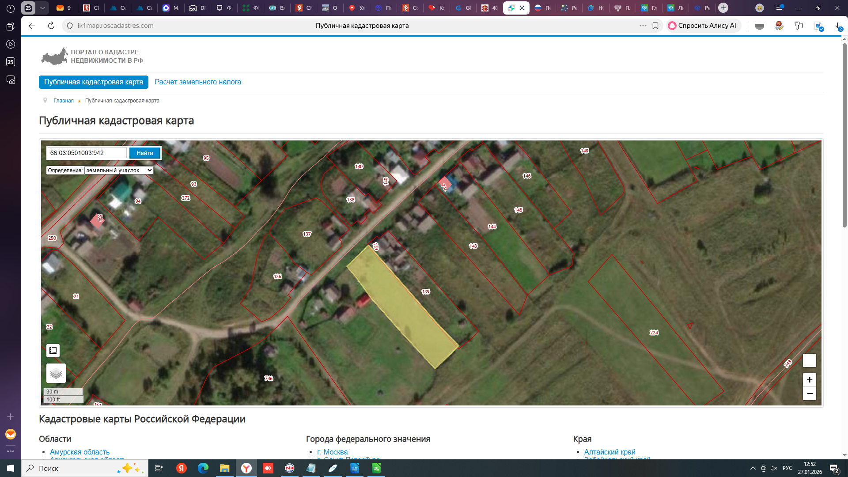This screenshot has height=477, width=848.
Task: Open 'Расчет земельного налога' tab
Action: [x=197, y=82]
